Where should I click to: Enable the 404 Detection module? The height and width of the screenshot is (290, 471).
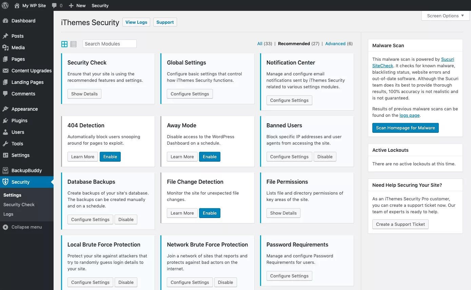point(110,157)
